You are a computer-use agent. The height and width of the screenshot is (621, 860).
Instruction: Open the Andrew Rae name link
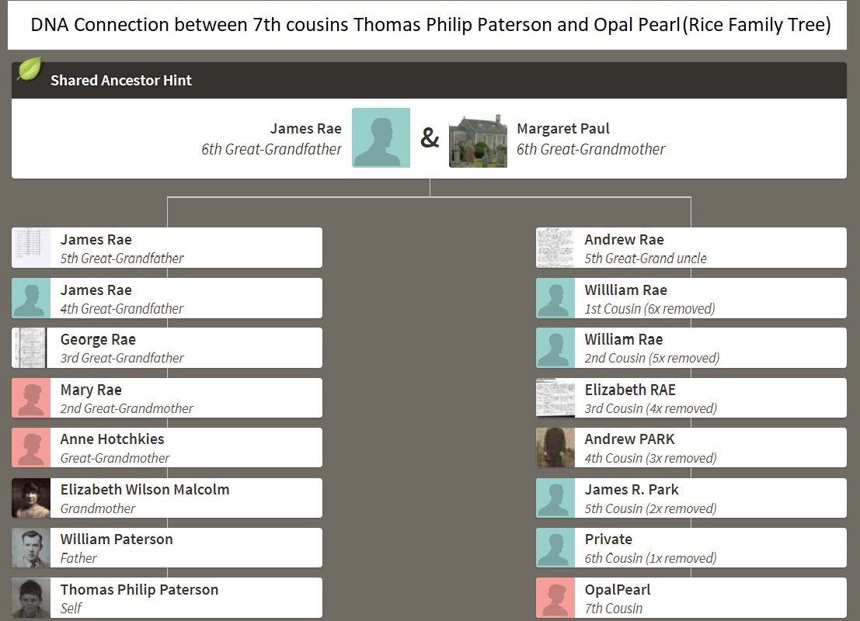(x=624, y=240)
